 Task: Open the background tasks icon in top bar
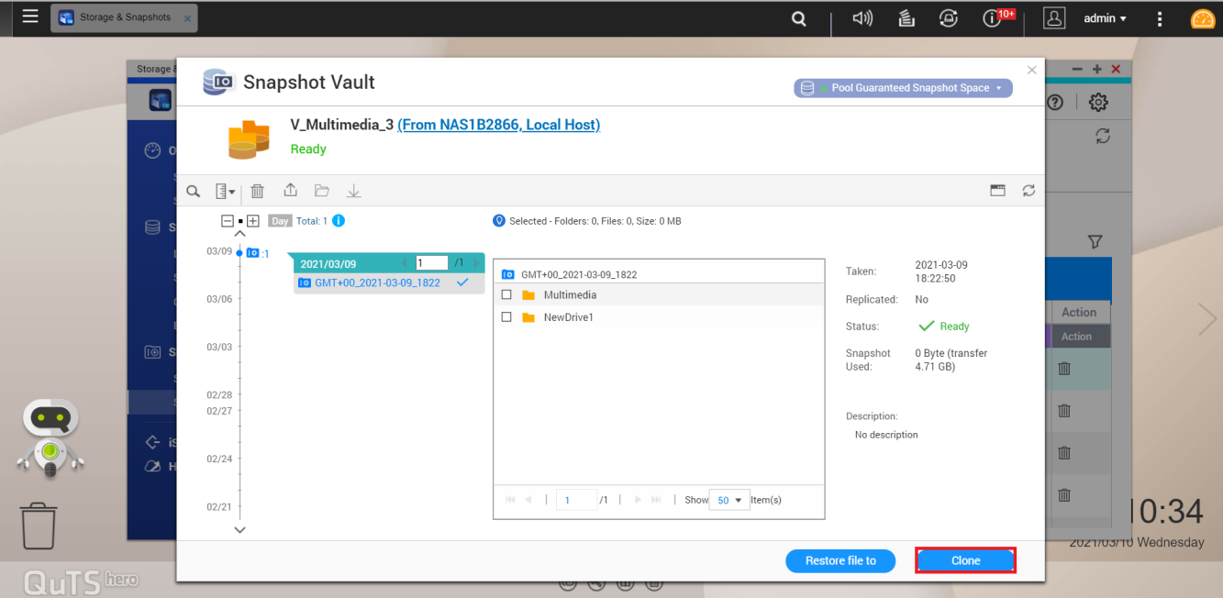(951, 18)
